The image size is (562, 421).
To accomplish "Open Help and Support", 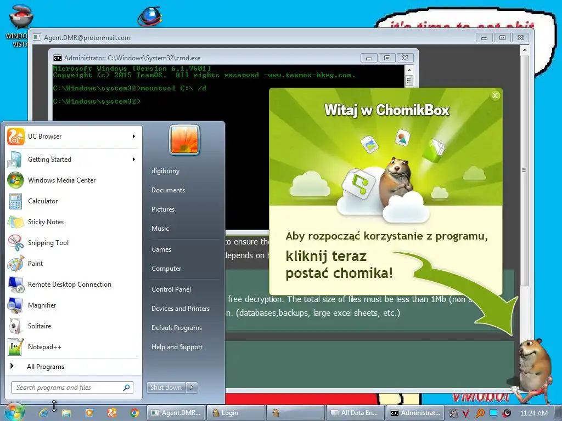I will [x=177, y=347].
